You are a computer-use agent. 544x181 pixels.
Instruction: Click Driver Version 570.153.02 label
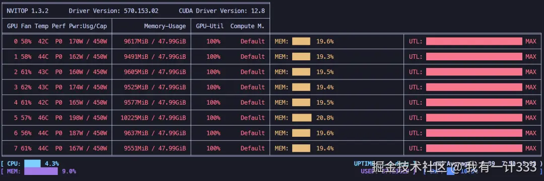click(113, 11)
